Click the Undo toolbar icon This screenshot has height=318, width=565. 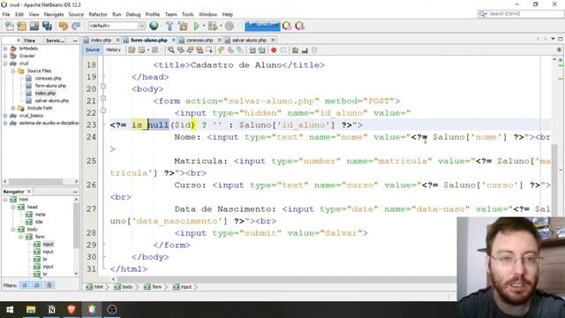tap(64, 26)
